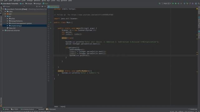This screenshot has height=112, width=200.
Task: Collapse the Java-Basic-Tutorials root node
Action: [x=3, y=9]
